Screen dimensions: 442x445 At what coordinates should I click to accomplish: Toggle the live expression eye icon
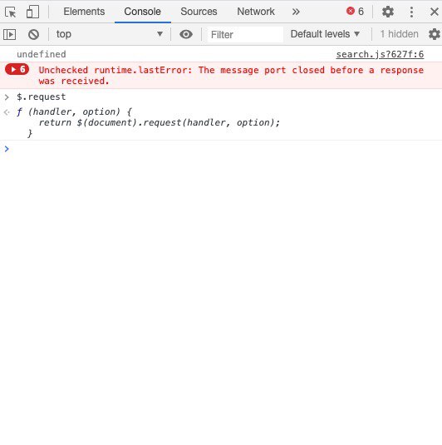pos(186,34)
